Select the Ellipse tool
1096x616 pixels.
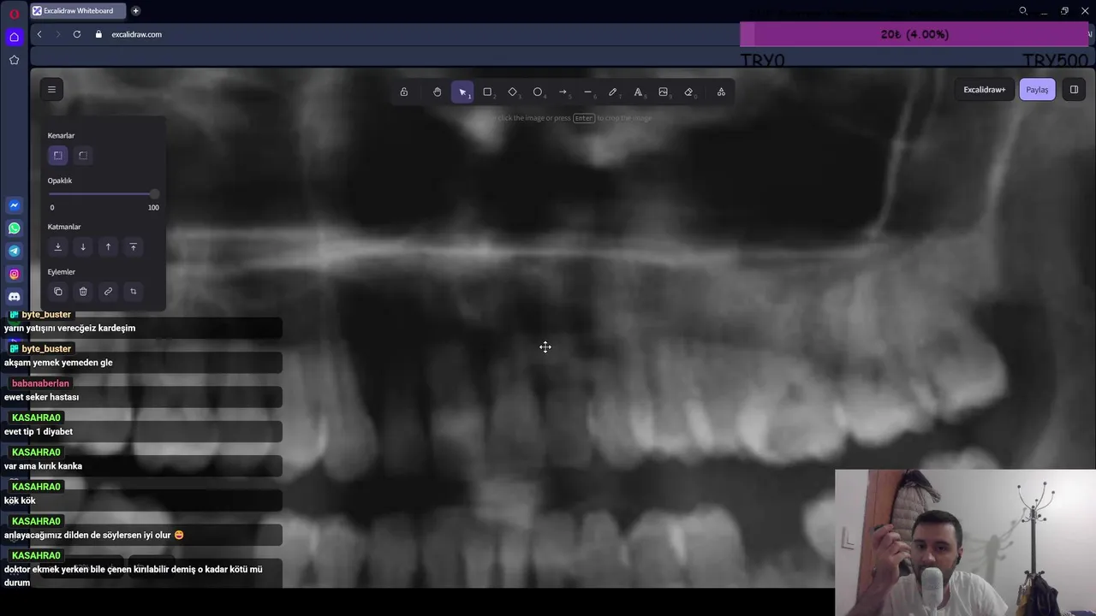click(x=538, y=92)
